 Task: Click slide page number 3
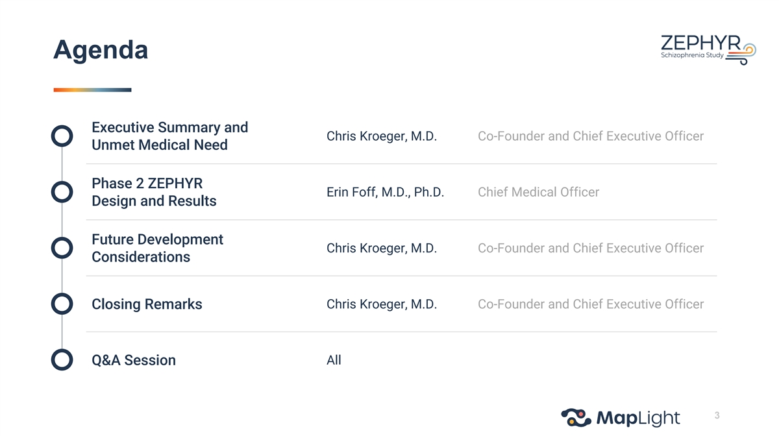click(717, 415)
